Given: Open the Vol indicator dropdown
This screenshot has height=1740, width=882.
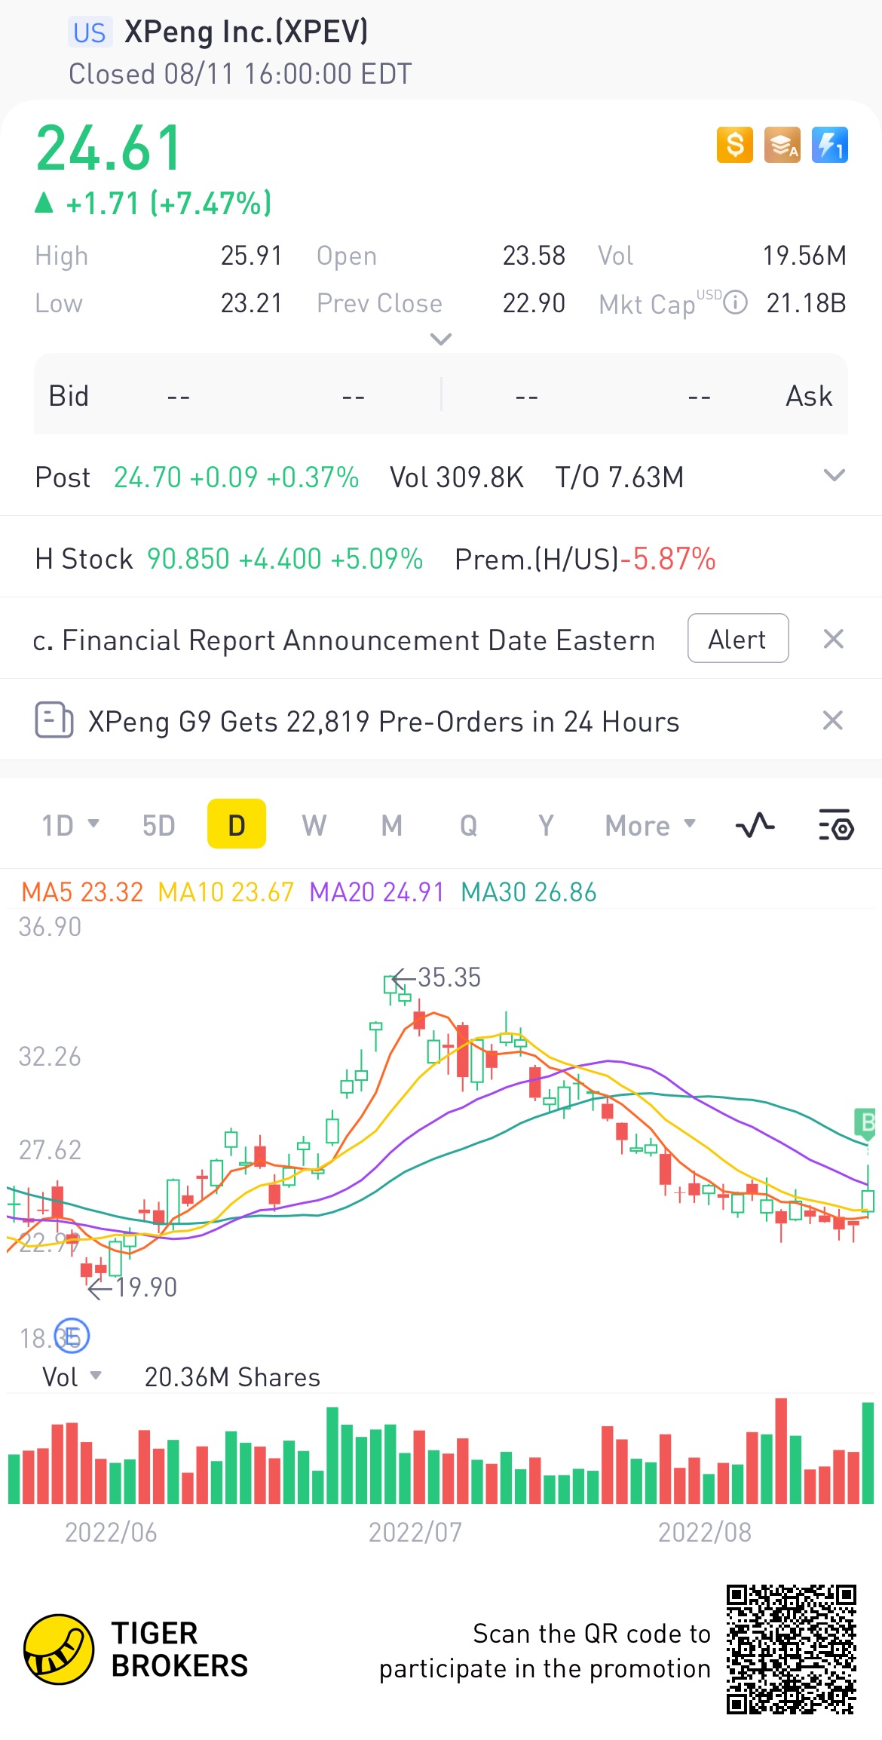Looking at the screenshot, I should [72, 1376].
